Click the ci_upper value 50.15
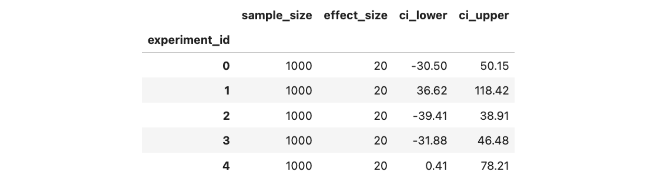Viewport: 669px width, 179px height. pos(494,66)
